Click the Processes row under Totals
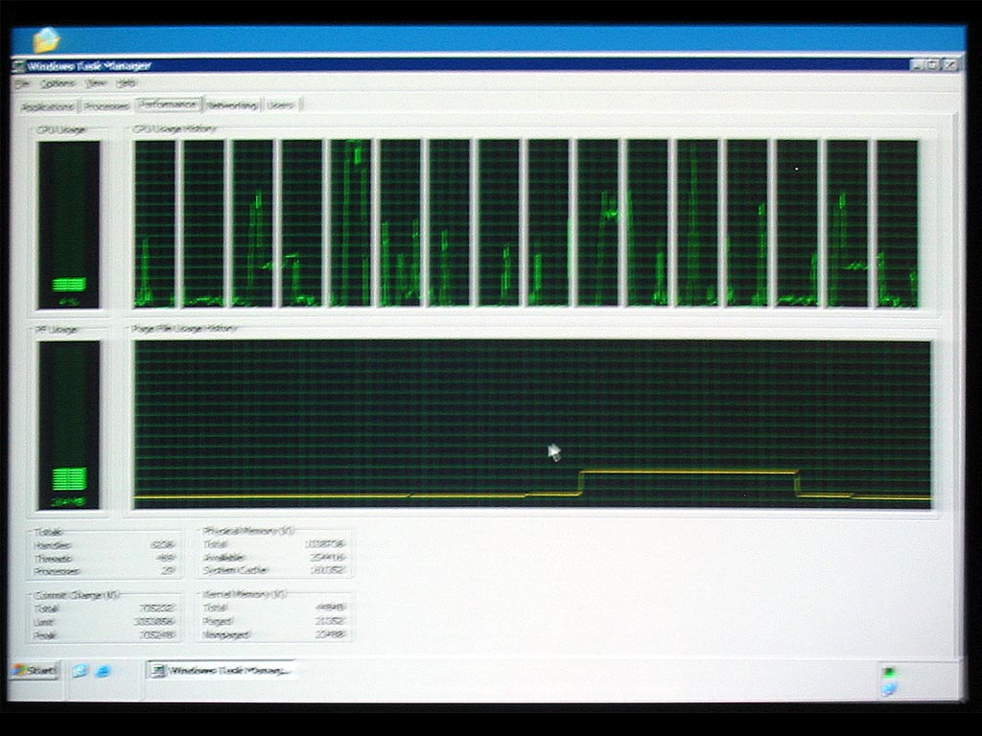Image resolution: width=982 pixels, height=736 pixels. (x=104, y=571)
